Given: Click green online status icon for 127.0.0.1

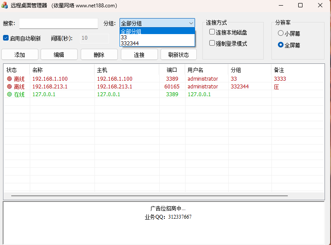Looking at the screenshot, I should point(9,94).
